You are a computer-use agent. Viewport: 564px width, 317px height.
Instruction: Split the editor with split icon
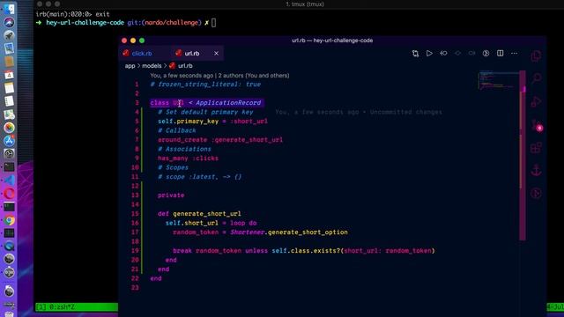click(x=500, y=53)
